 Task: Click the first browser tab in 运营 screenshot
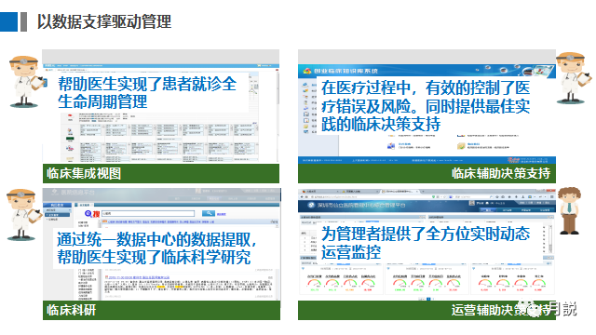pos(320,191)
